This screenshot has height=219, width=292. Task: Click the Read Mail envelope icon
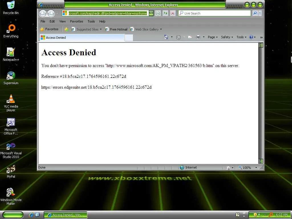pos(190,37)
